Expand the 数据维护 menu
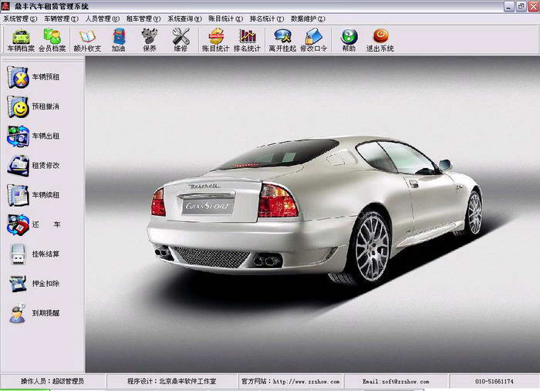The height and width of the screenshot is (391, 540). (308, 18)
